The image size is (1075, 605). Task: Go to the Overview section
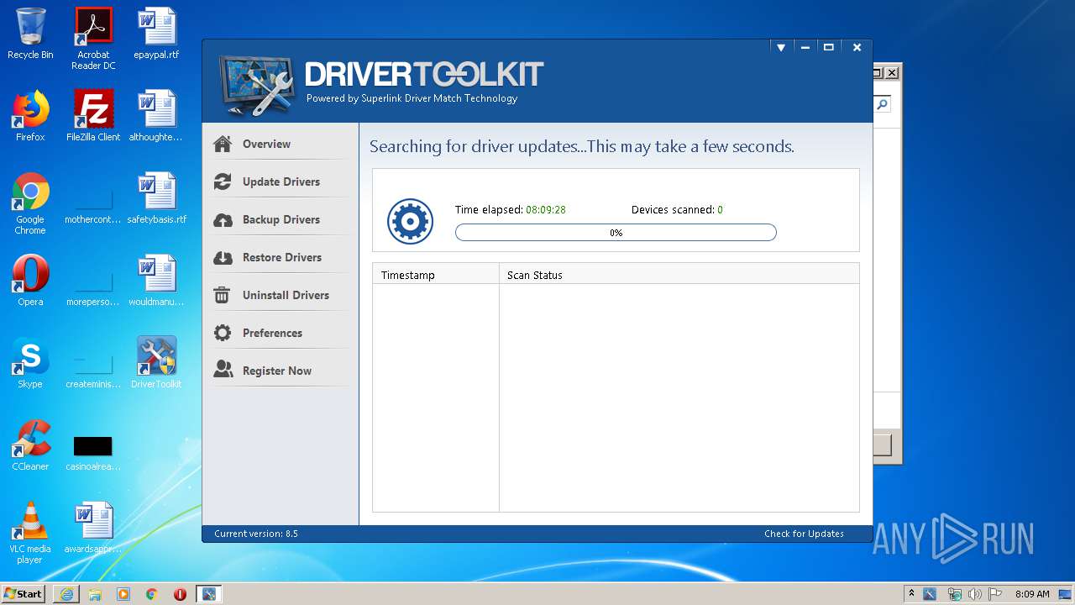[266, 144]
